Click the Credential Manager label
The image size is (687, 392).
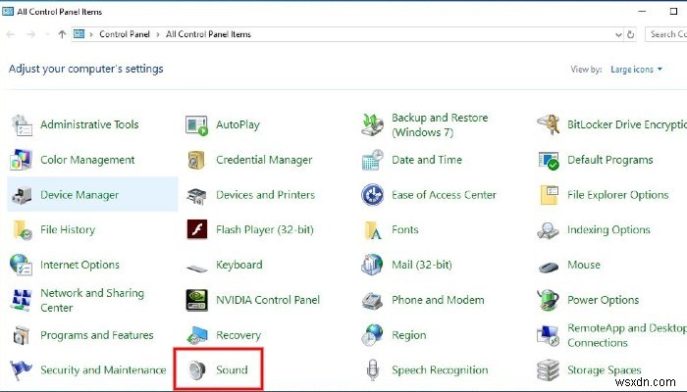click(264, 160)
